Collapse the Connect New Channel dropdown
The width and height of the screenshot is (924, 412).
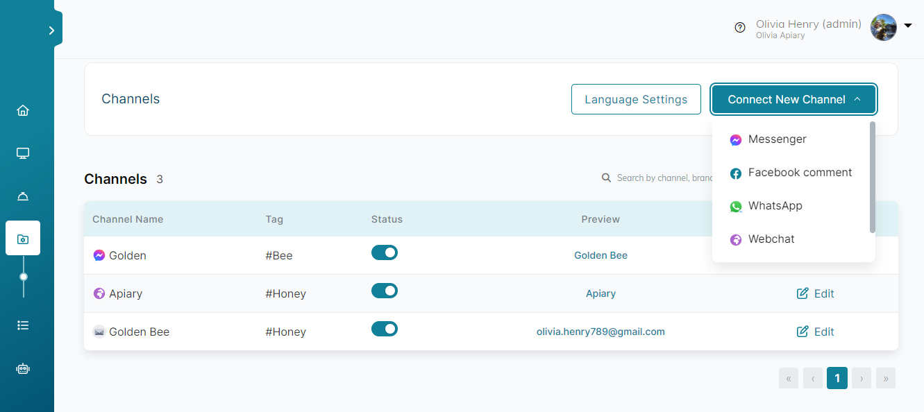pos(793,99)
